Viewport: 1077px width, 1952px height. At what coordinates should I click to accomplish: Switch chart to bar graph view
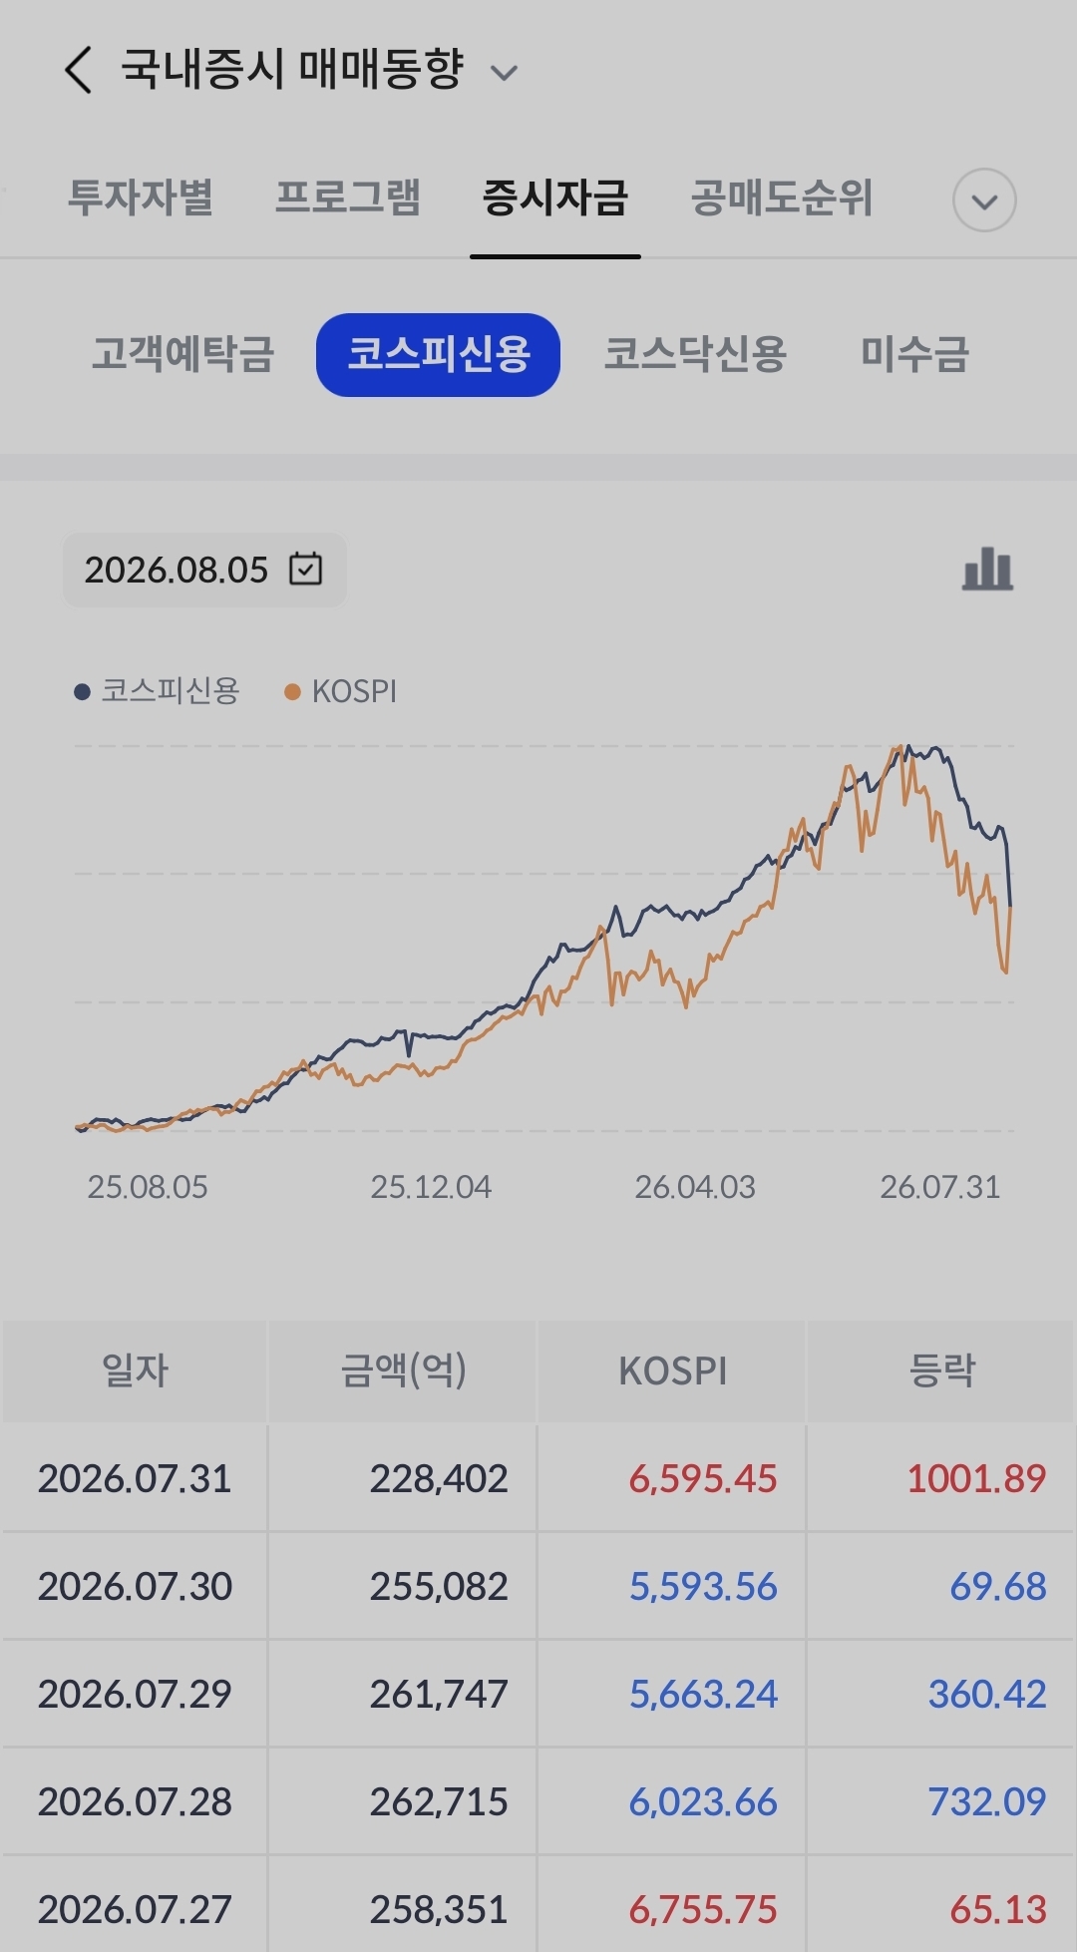coord(987,570)
